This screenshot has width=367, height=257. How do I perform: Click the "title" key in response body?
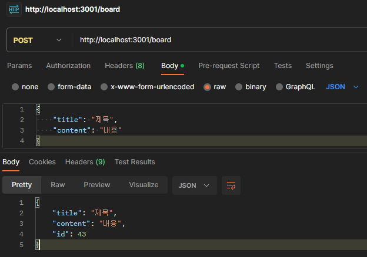(x=67, y=213)
